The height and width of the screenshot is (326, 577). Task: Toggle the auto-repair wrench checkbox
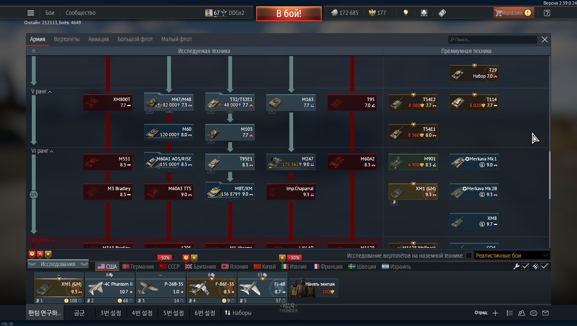(525, 267)
